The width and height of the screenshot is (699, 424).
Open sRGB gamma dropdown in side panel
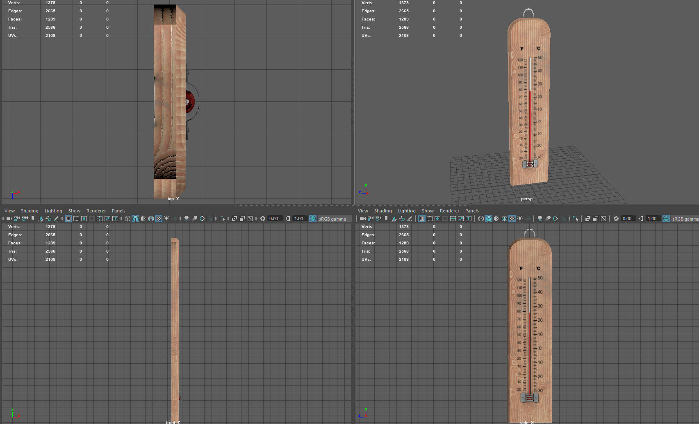pyautogui.click(x=685, y=219)
